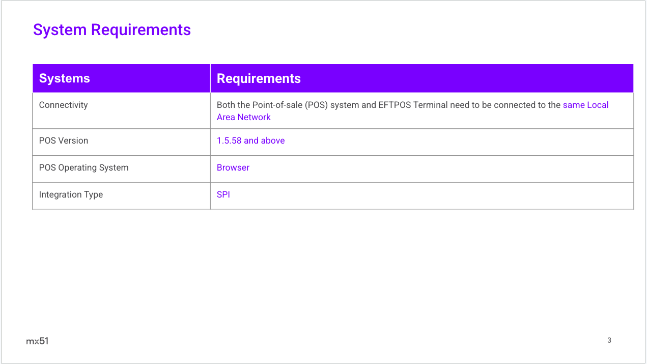Click the word 'Both' in the Connectivity requirement
647x364 pixels.
coord(227,105)
